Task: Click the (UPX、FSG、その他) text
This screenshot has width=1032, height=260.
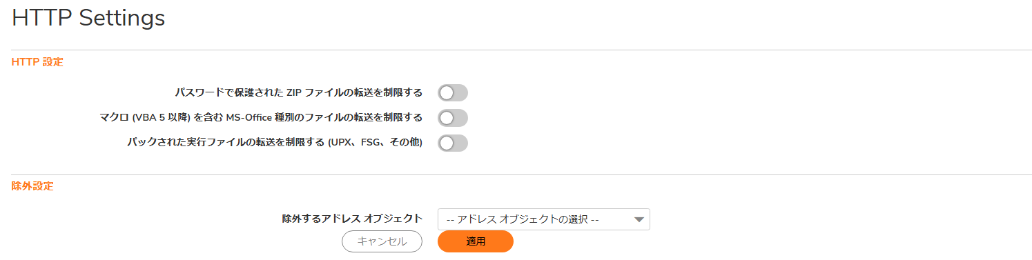Action: click(x=375, y=142)
